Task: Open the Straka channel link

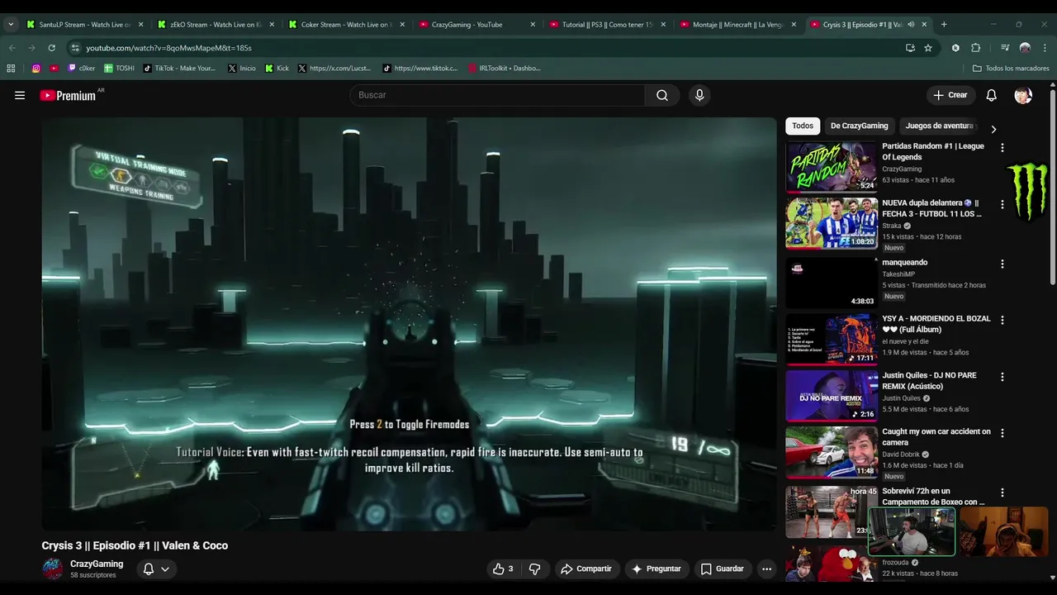Action: [893, 226]
